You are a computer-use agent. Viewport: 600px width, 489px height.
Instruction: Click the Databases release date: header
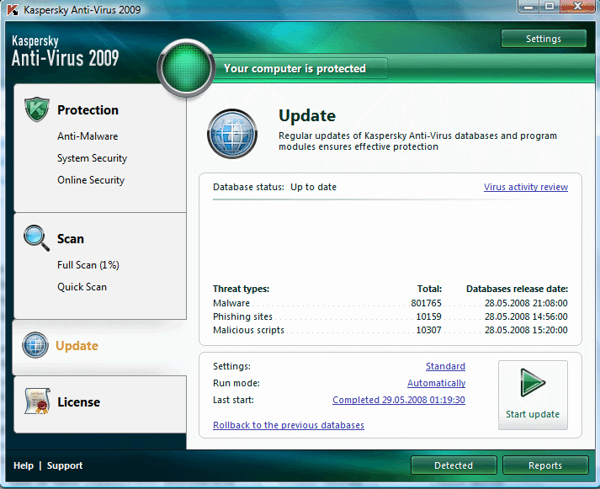[517, 289]
